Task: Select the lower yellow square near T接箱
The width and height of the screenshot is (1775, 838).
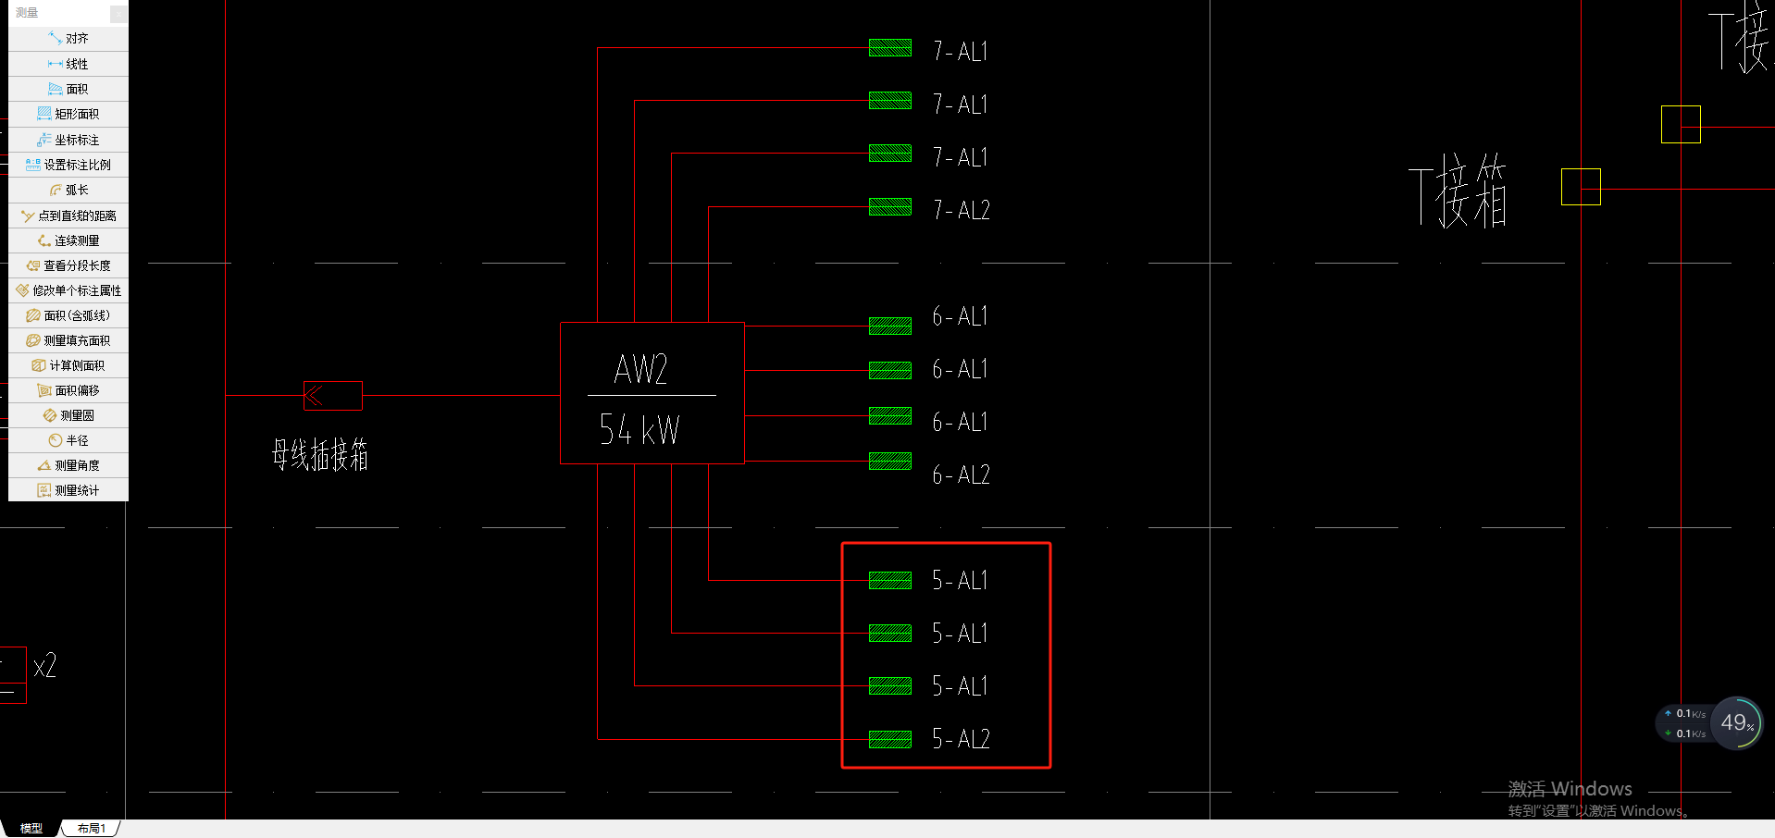Action: pos(1581,187)
